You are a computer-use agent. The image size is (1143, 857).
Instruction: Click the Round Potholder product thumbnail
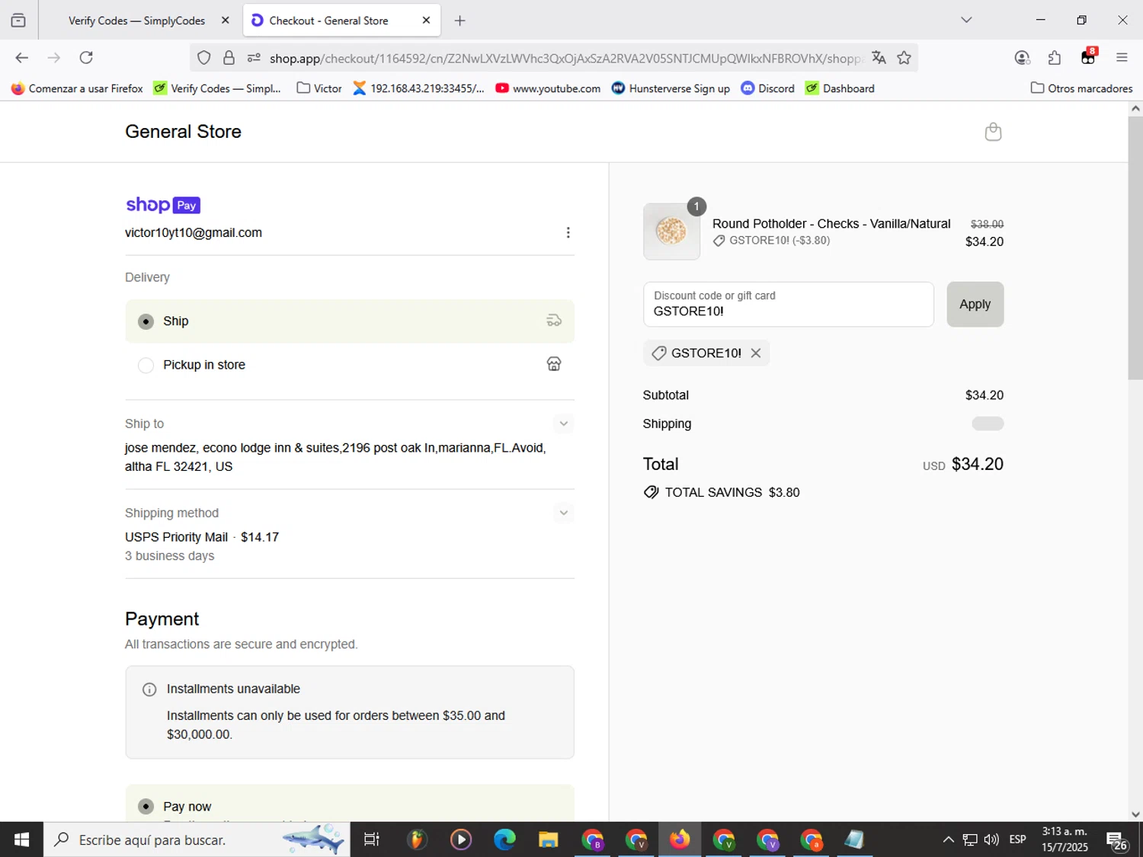[x=671, y=232]
